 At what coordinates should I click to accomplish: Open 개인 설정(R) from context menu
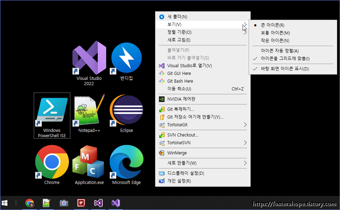tap(203, 181)
